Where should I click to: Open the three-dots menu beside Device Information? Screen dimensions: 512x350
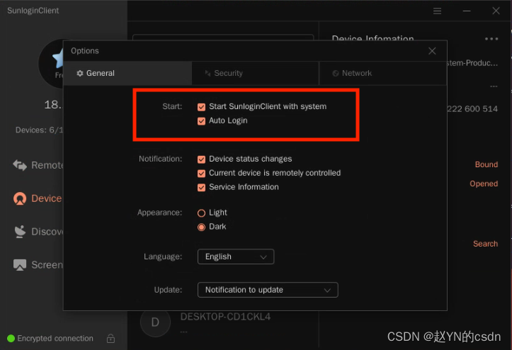(491, 38)
